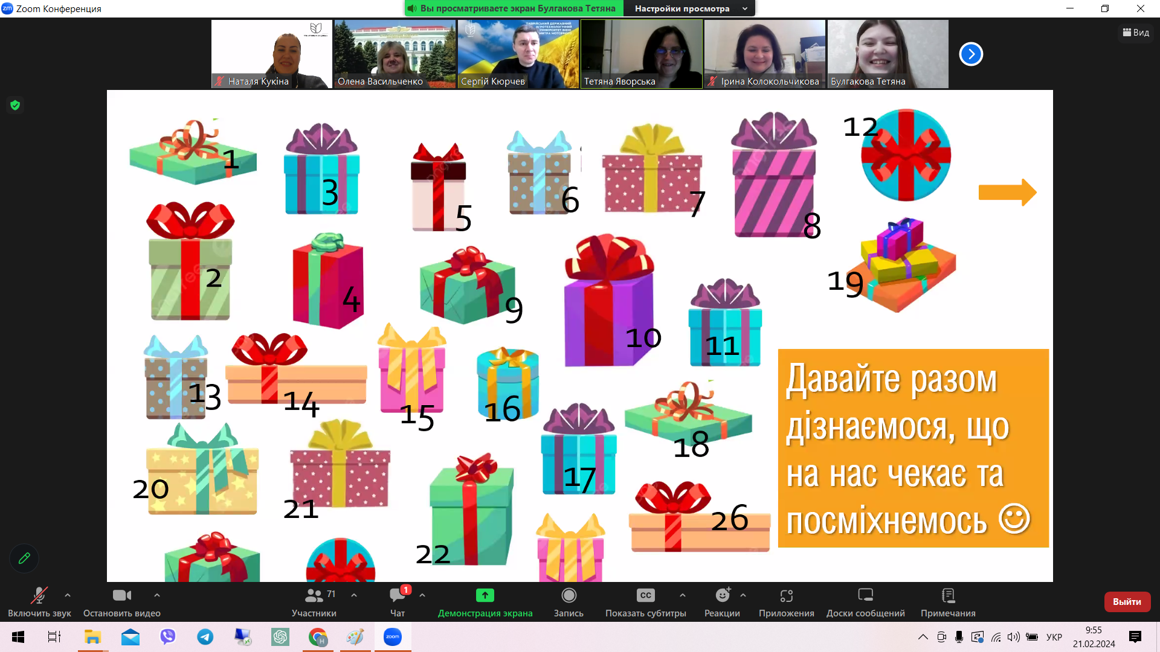This screenshot has width=1160, height=652.
Task: Toggle subtitles with Показать субтитры
Action: point(645,596)
